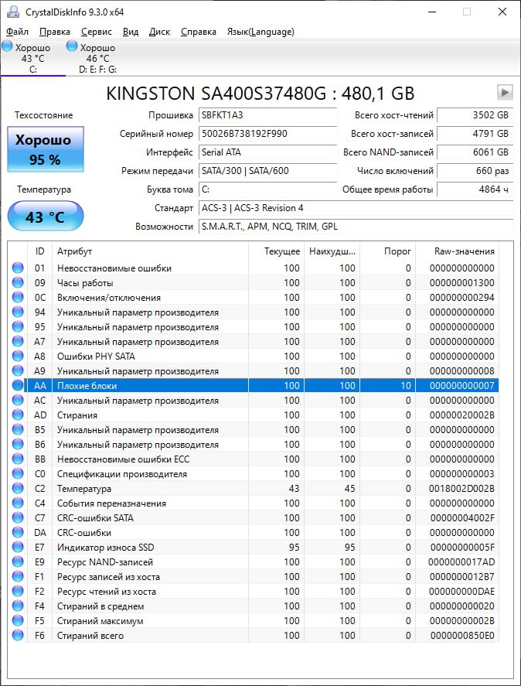Click the CrystalDiskInfo title bar app icon
521x686 pixels.
pos(13,12)
